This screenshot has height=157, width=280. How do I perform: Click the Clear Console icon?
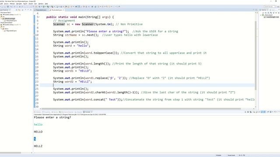254,112
